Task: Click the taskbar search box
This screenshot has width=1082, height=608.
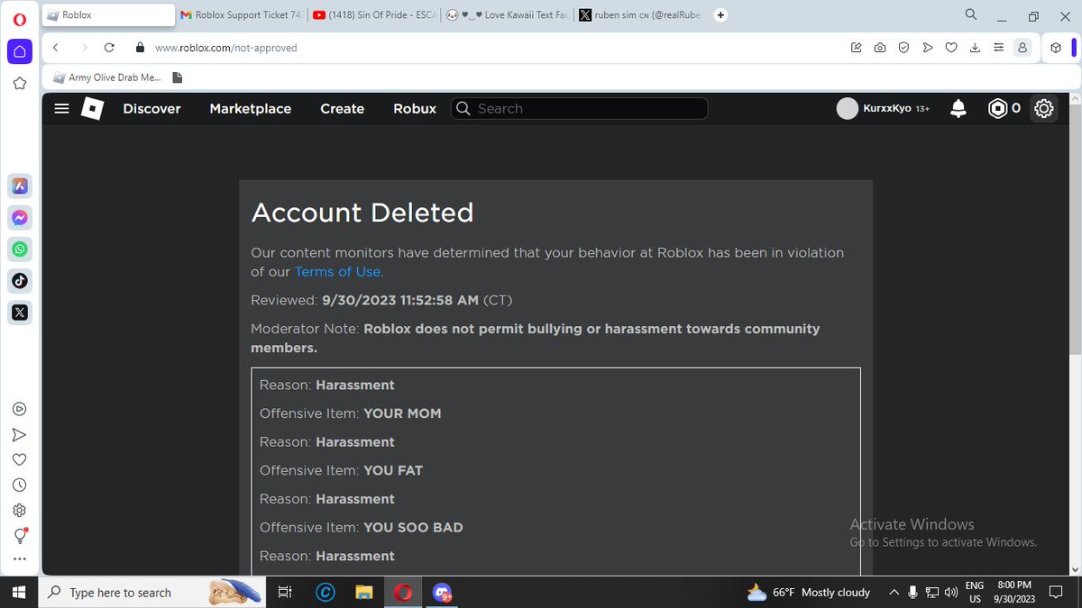Action: point(153,593)
